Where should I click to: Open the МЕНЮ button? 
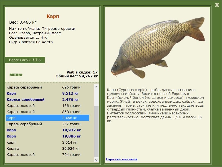[16, 75]
